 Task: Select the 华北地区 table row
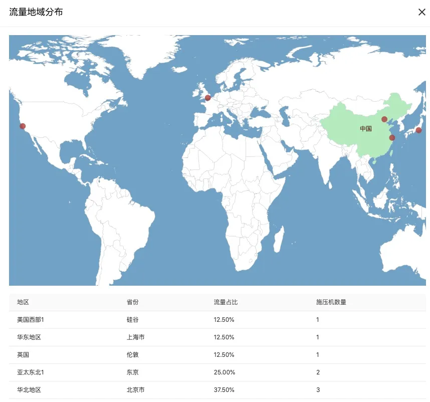[218, 390]
